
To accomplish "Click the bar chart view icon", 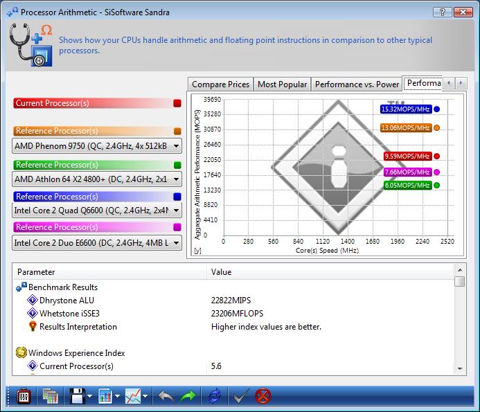I will pyautogui.click(x=105, y=396).
